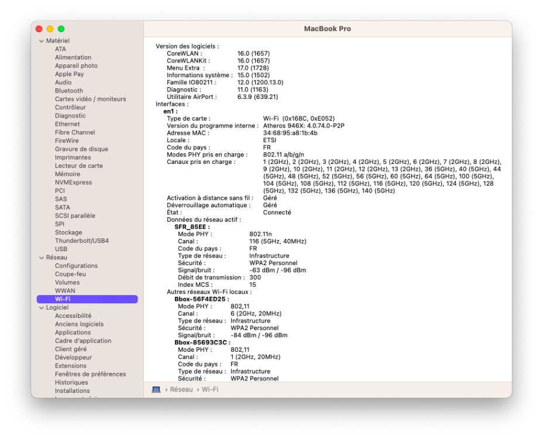The height and width of the screenshot is (439, 543).
Task: Select the highlighted Wi-Fi sidebar item
Action: point(87,299)
